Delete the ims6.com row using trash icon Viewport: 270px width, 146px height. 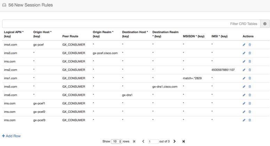(x=250, y=95)
